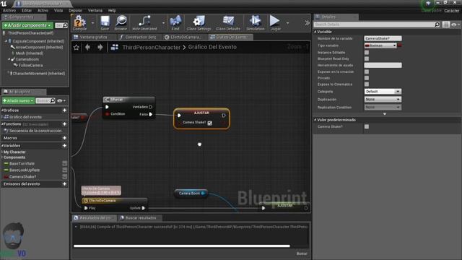The image size is (462, 260).
Task: Enable Instance Editable checkbox
Action: point(367,53)
